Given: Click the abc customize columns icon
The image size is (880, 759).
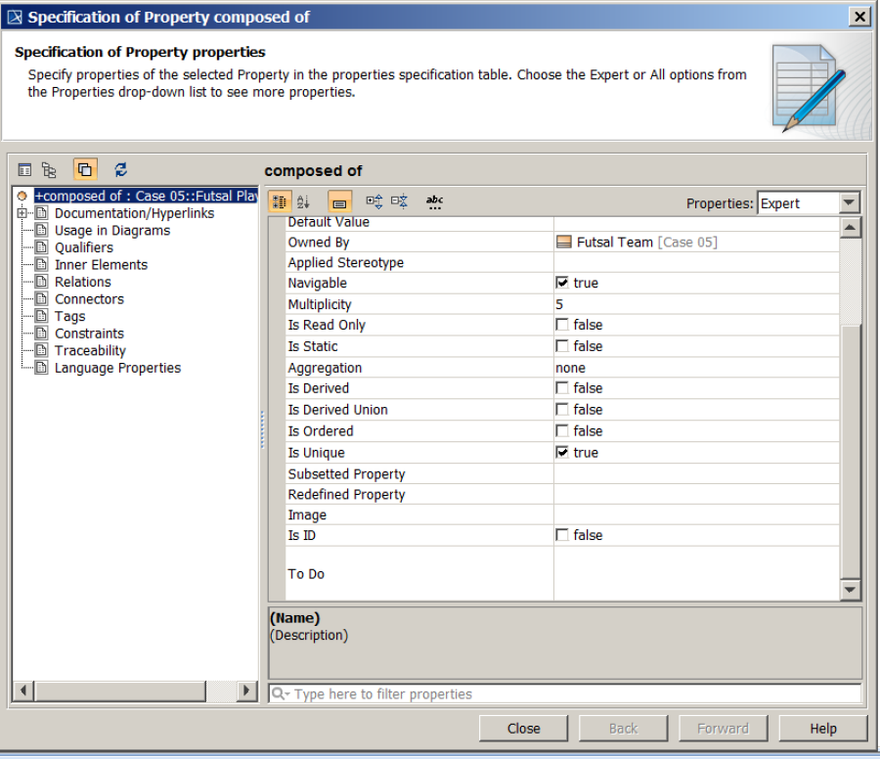Looking at the screenshot, I should coord(434,201).
